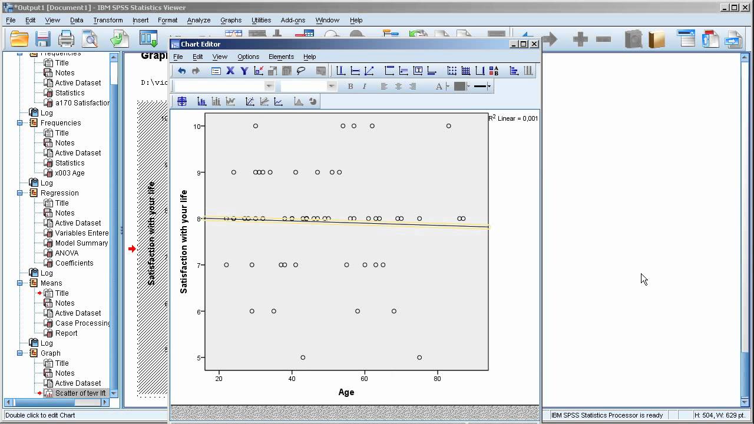Click the gray fill color swatch
The width and height of the screenshot is (754, 424).
(x=459, y=86)
